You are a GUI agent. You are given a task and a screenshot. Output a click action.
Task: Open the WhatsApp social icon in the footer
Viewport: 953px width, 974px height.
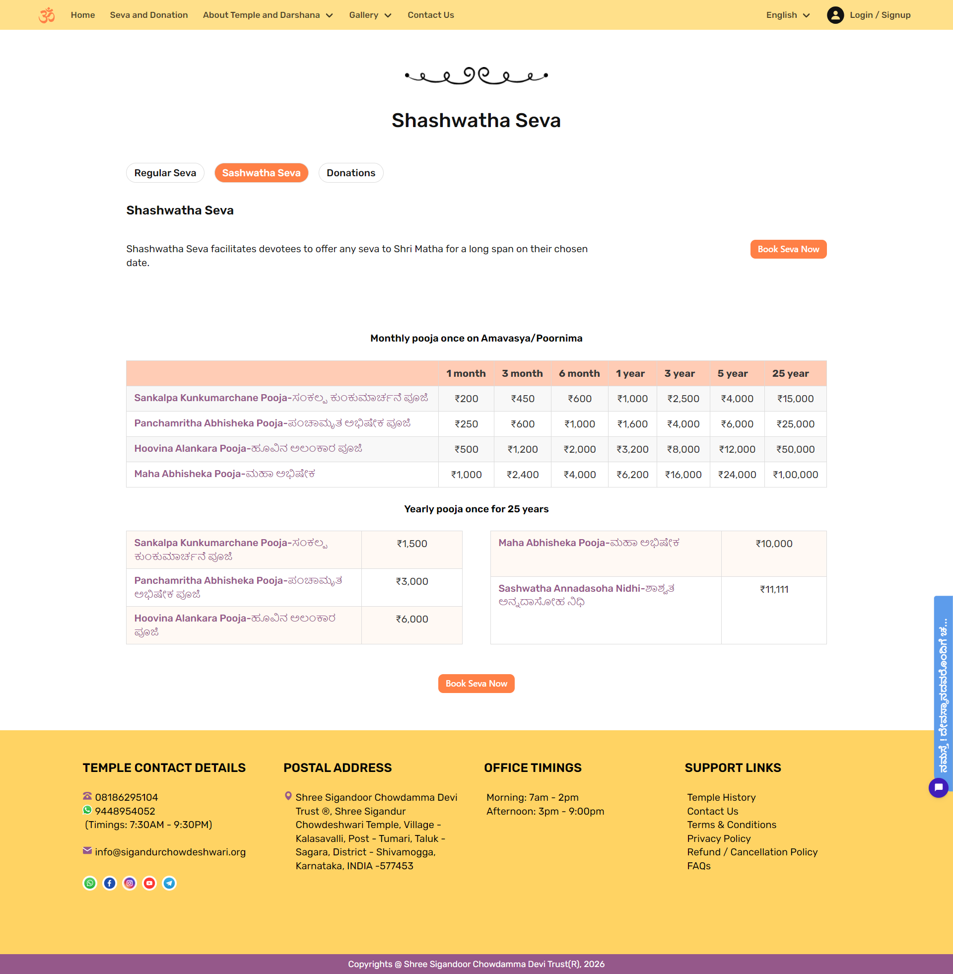tap(90, 884)
